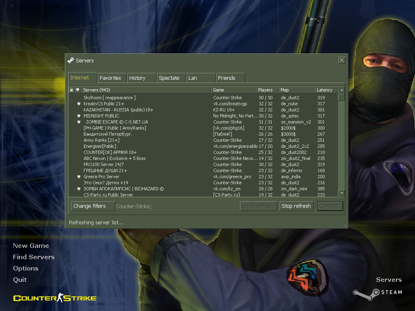Select KAZAKHSTAN - RUSSIA {public}18+ server

[203, 110]
